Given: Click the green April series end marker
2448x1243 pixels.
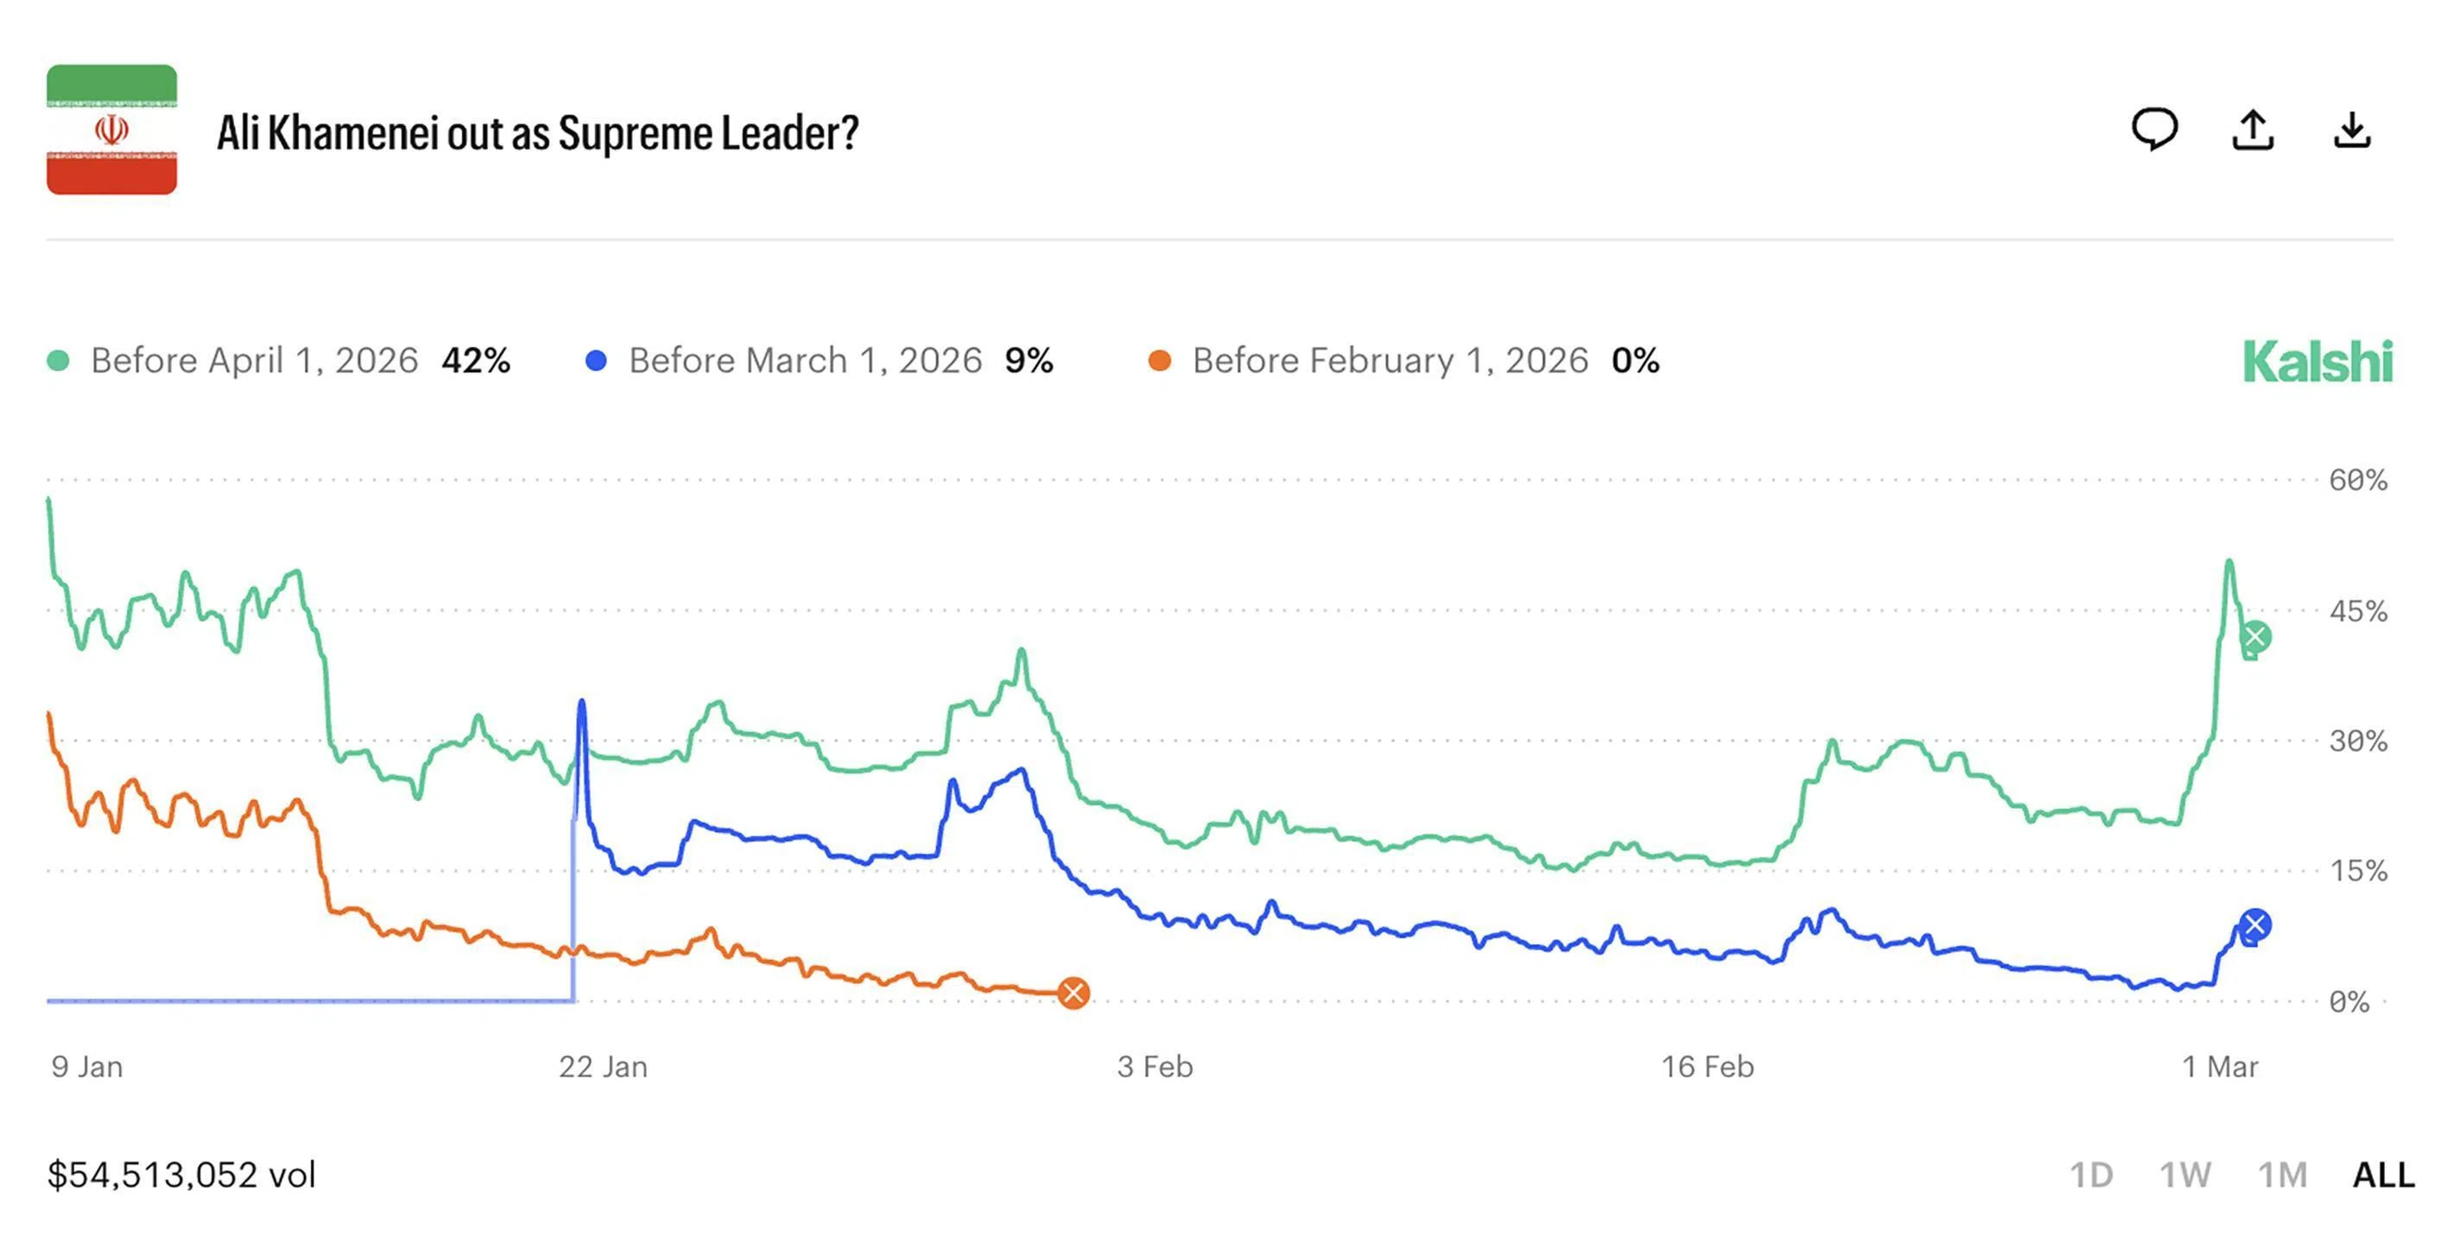Looking at the screenshot, I should click(x=2255, y=637).
